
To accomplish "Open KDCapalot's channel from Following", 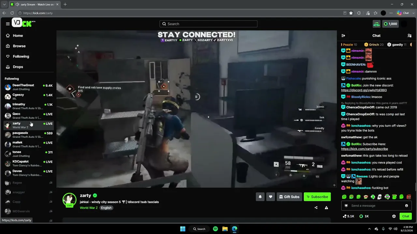I will pyautogui.click(x=29, y=163).
